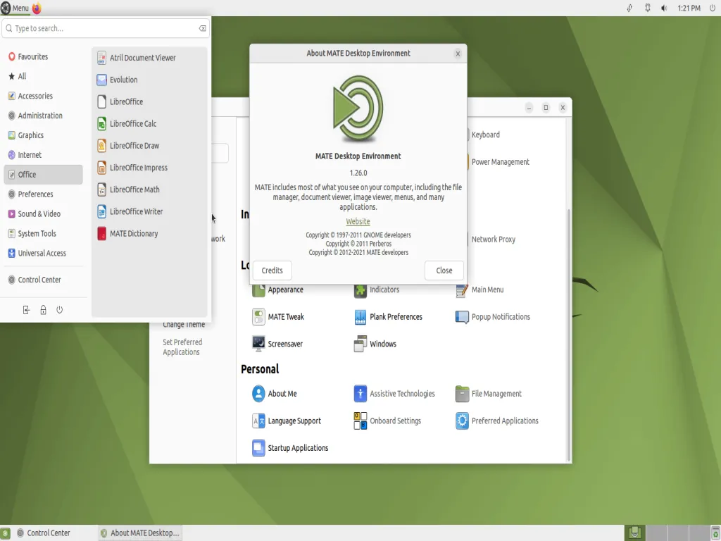This screenshot has height=541, width=721.
Task: Open Main Menu editor in Control Center
Action: coord(479,290)
